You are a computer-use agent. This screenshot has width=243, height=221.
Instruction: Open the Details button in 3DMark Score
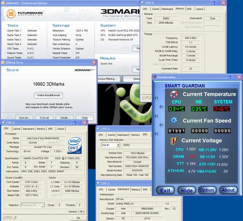coord(65,118)
